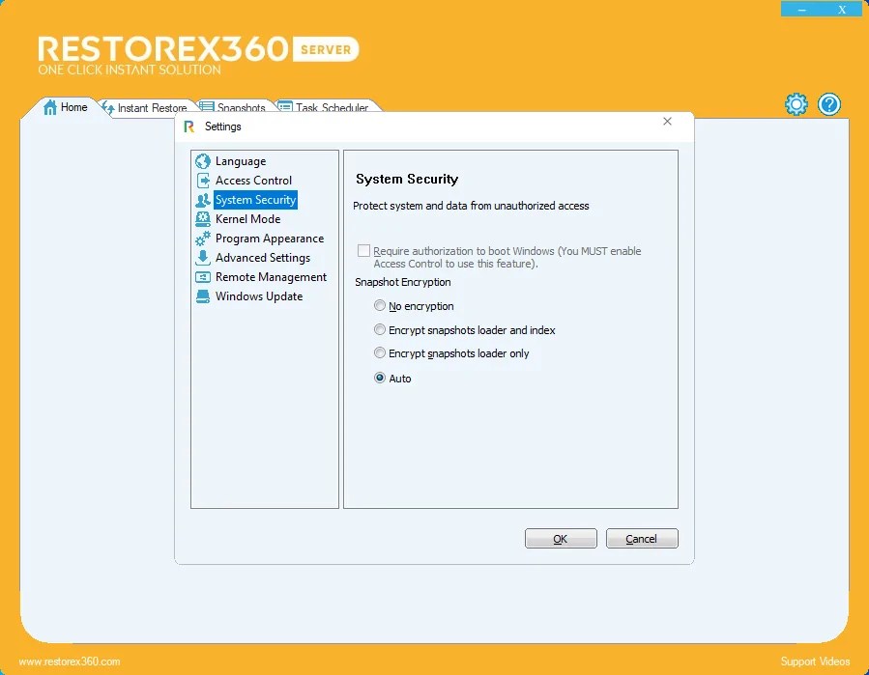Image resolution: width=869 pixels, height=675 pixels.
Task: Close the RestoreX360 main window
Action: tap(842, 9)
